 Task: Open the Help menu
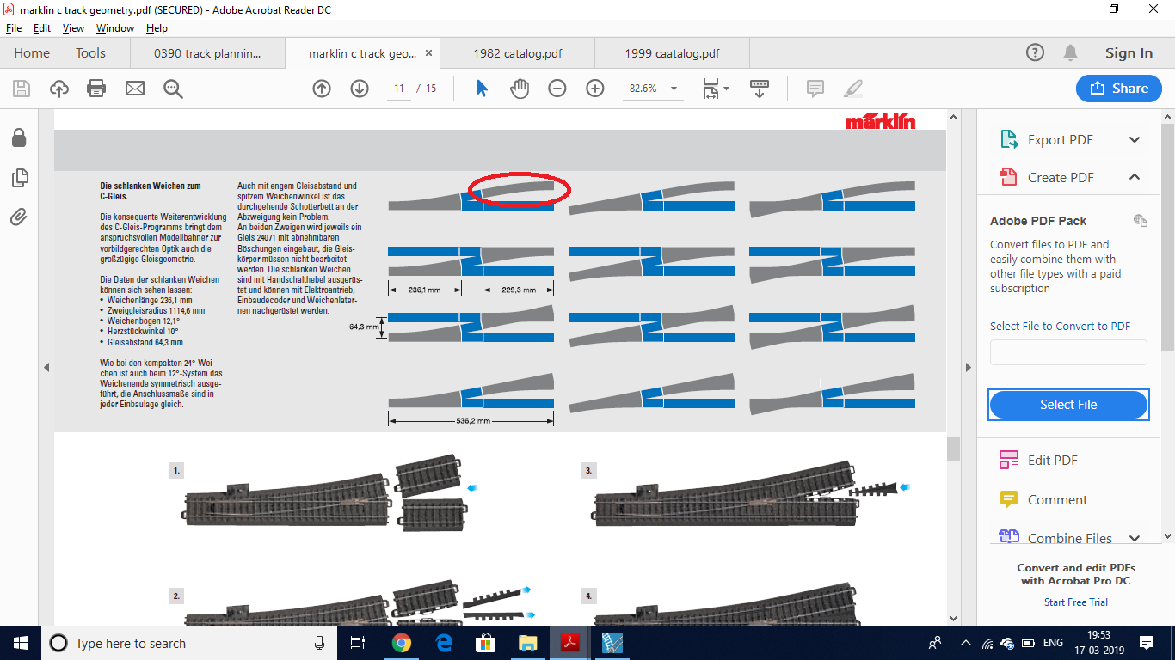tap(157, 28)
